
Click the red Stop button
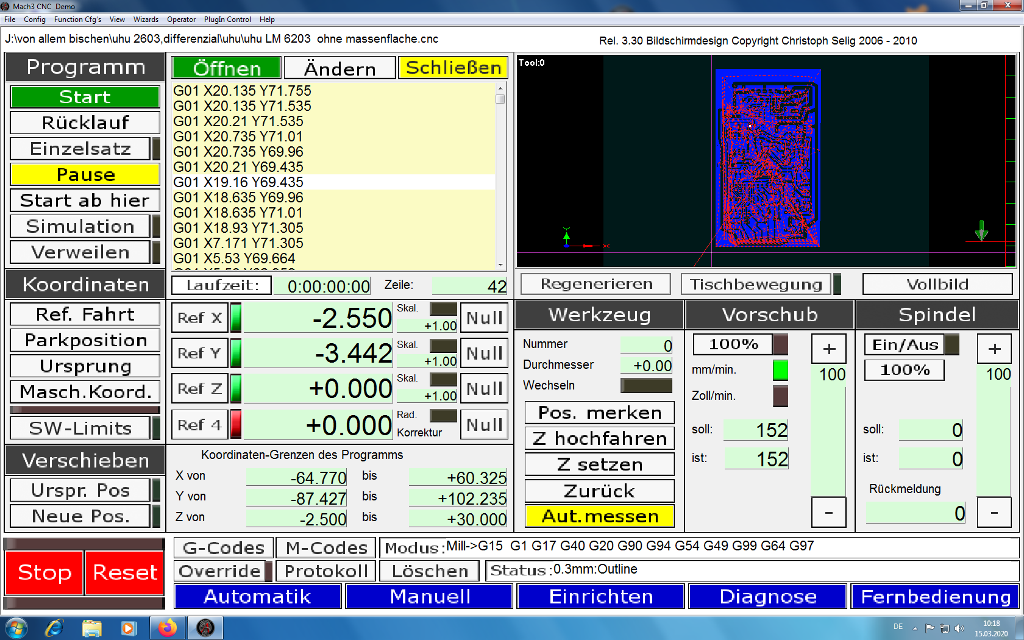coord(44,572)
